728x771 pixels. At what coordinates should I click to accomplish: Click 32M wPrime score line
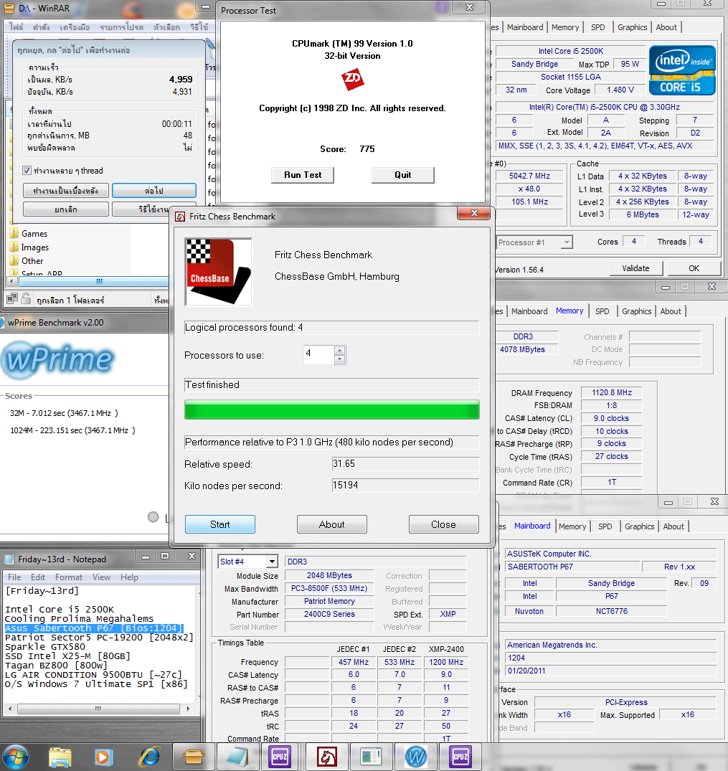coord(64,413)
